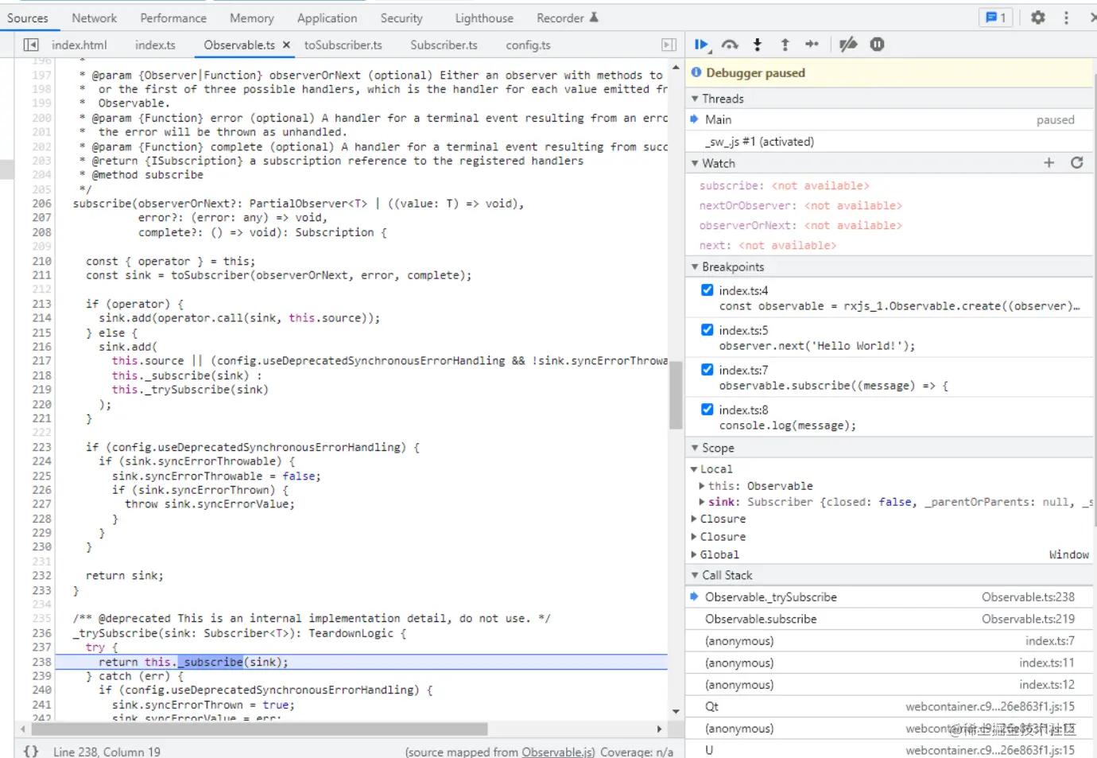Disable breakpoint at index.ts:4

707,290
